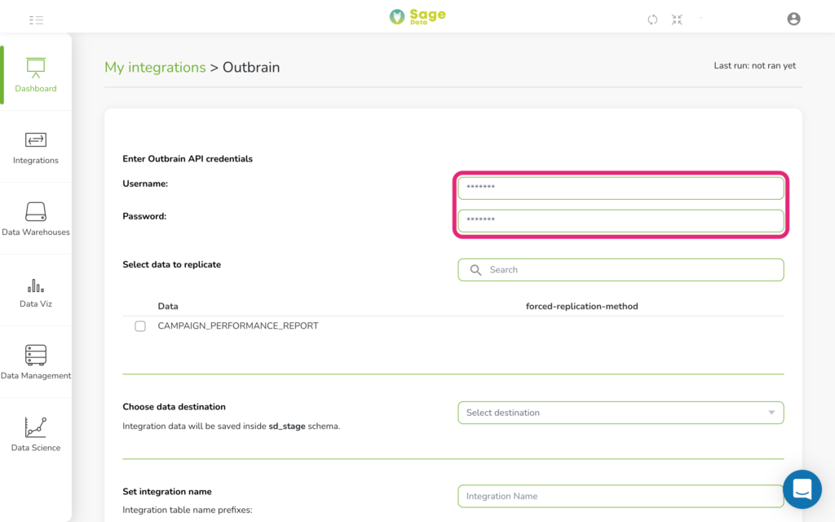835x522 pixels.
Task: Toggle the sidebar menu list icon
Action: 36,20
